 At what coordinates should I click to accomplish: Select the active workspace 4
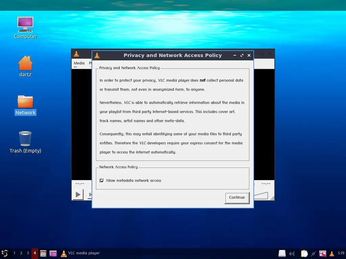point(35,253)
